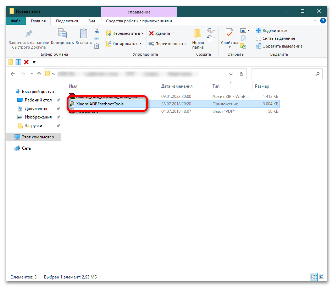Image resolution: width=333 pixels, height=287 pixels.
Task: Select Этот компьютер in navigation pane
Action: (x=34, y=137)
